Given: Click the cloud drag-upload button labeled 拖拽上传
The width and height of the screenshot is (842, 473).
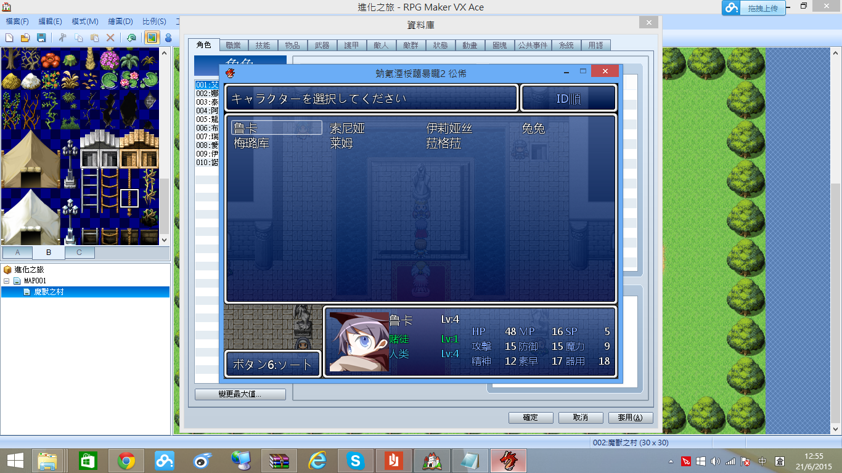Looking at the screenshot, I should point(754,8).
